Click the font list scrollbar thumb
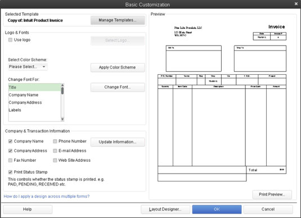This screenshot has width=301, height=218. pyautogui.click(x=62, y=91)
